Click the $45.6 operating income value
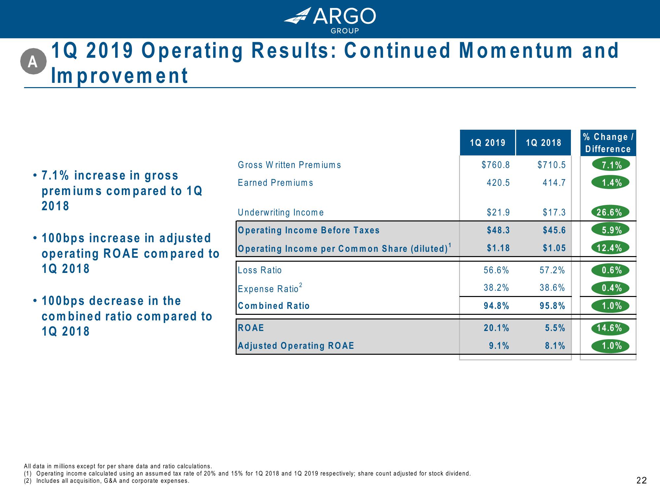 point(554,230)
